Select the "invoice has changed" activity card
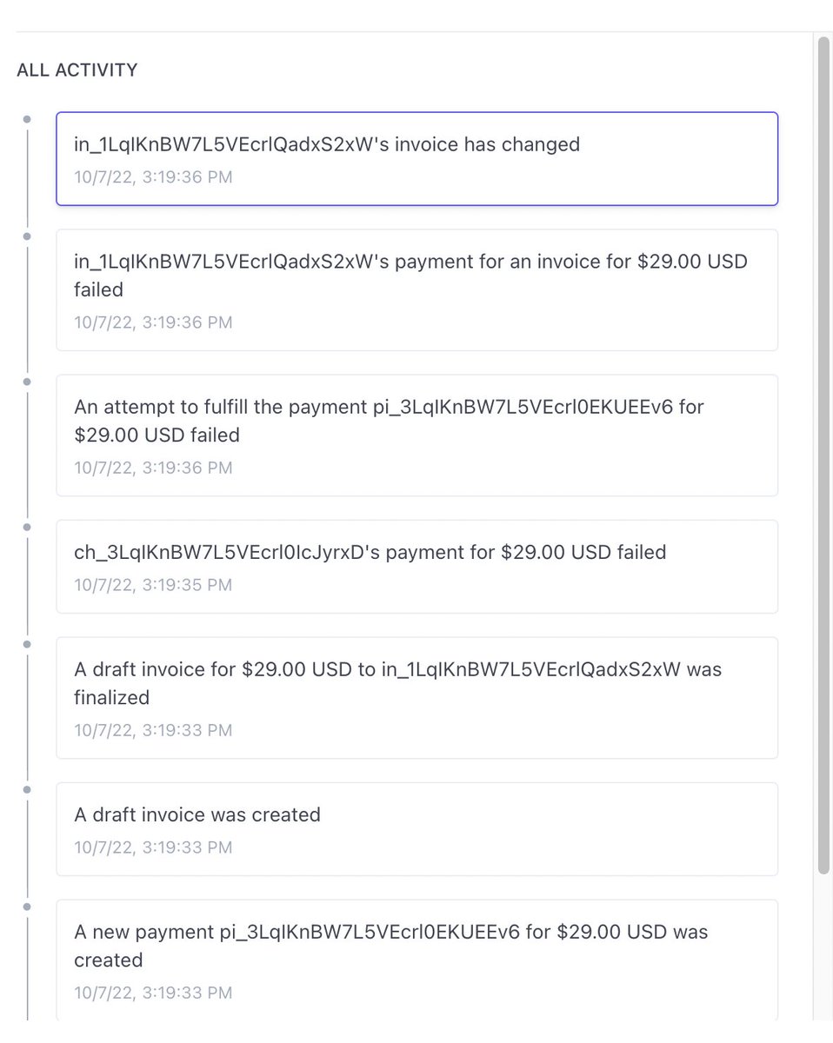 coord(416,159)
